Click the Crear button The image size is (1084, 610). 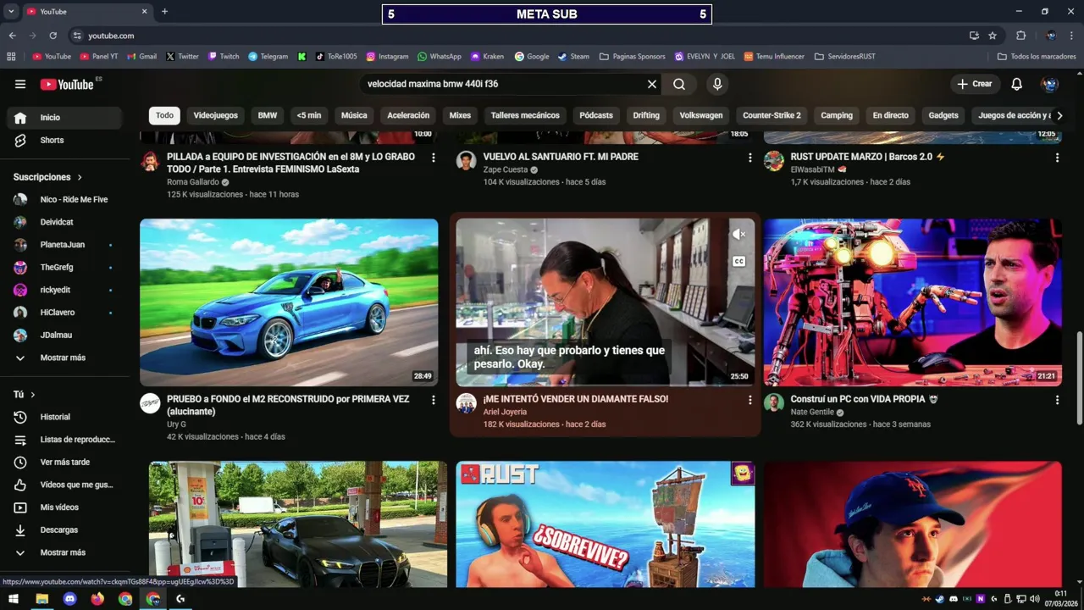tap(975, 84)
